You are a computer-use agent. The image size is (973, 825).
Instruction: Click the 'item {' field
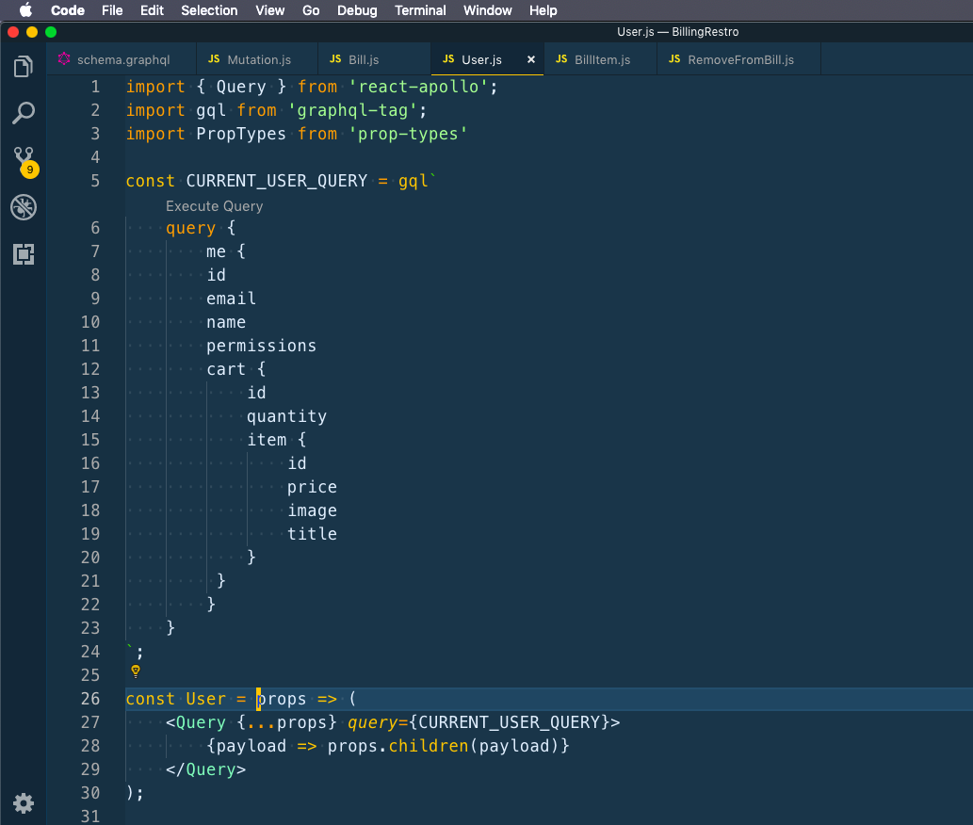pyautogui.click(x=277, y=440)
